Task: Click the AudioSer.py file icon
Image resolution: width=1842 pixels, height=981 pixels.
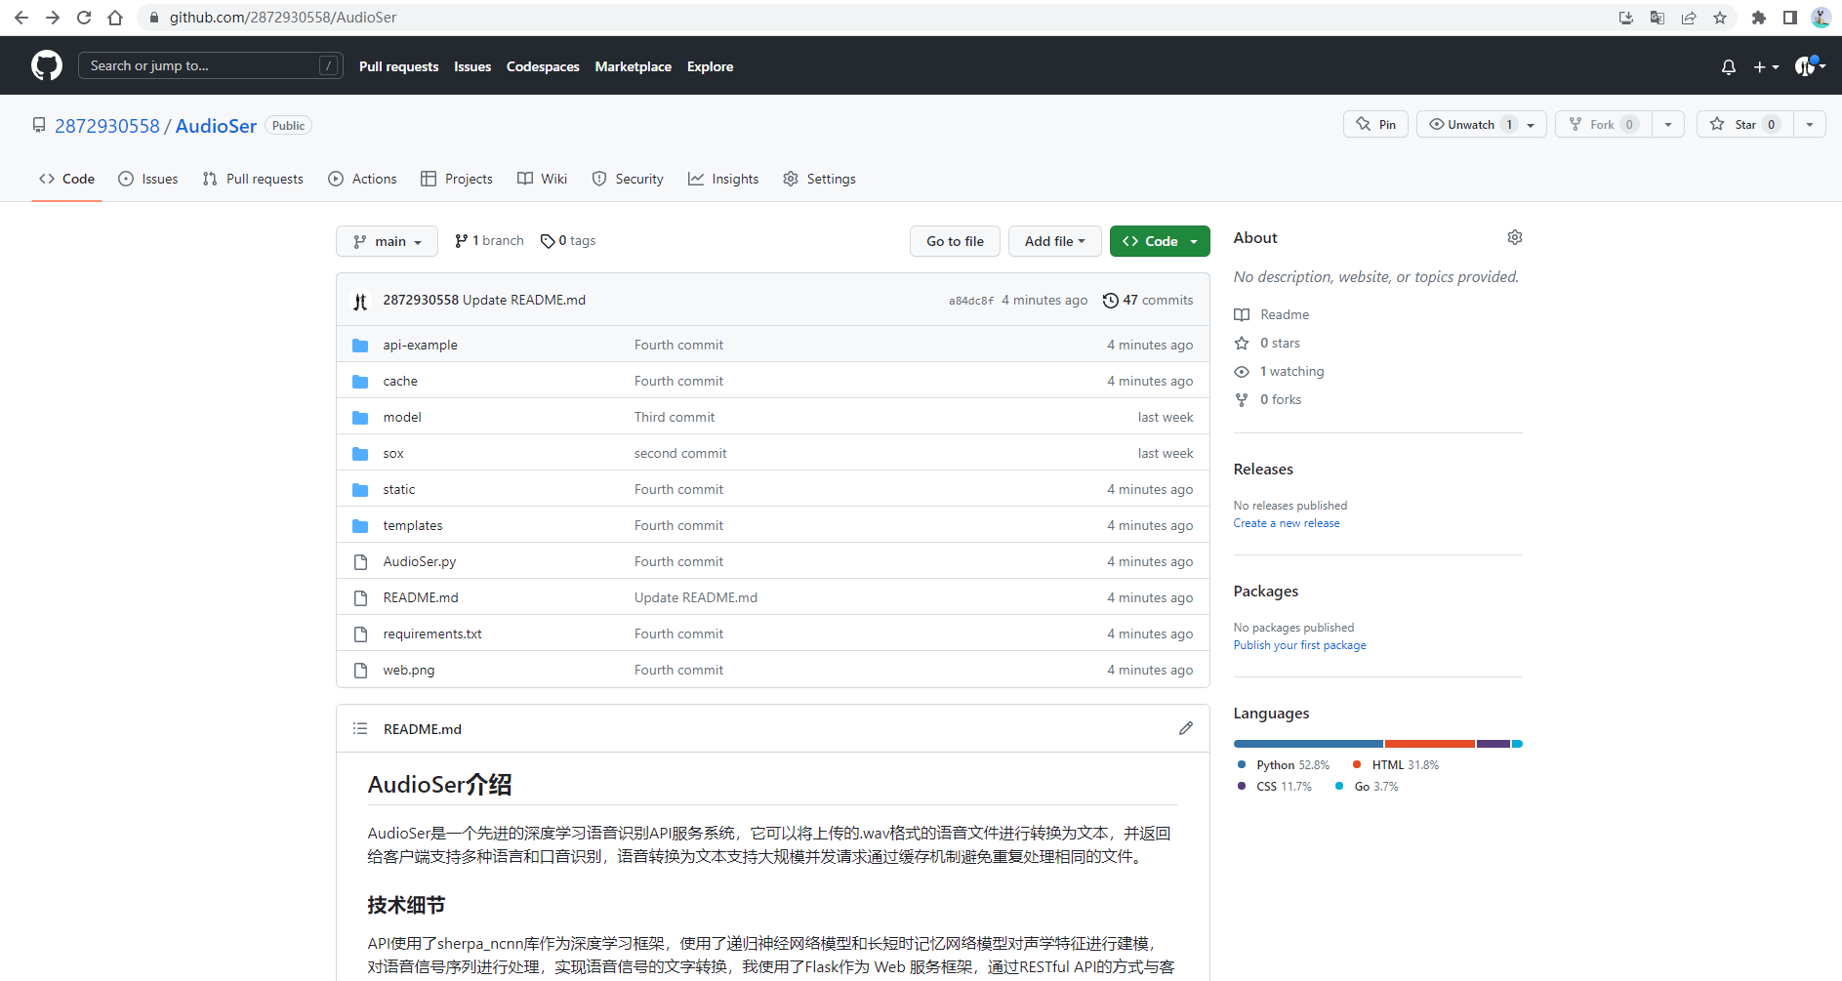Action: click(x=360, y=561)
